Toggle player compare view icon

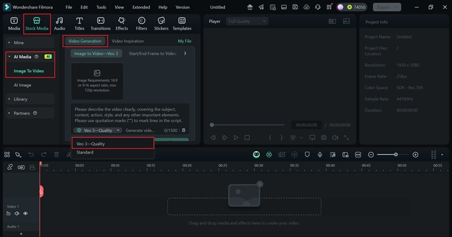pyautogui.click(x=332, y=21)
